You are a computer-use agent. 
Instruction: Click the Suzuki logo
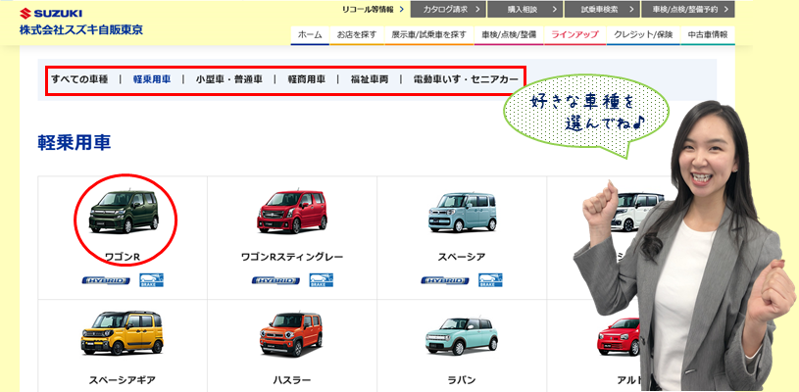click(51, 14)
